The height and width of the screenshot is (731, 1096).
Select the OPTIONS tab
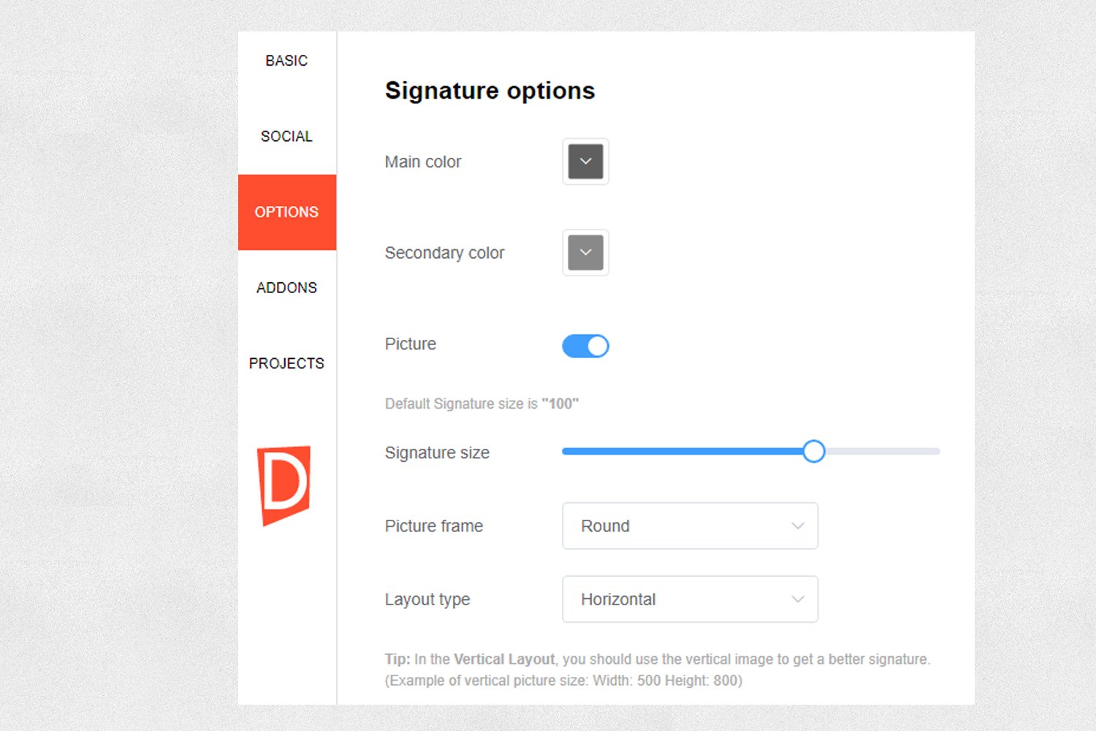(x=286, y=212)
